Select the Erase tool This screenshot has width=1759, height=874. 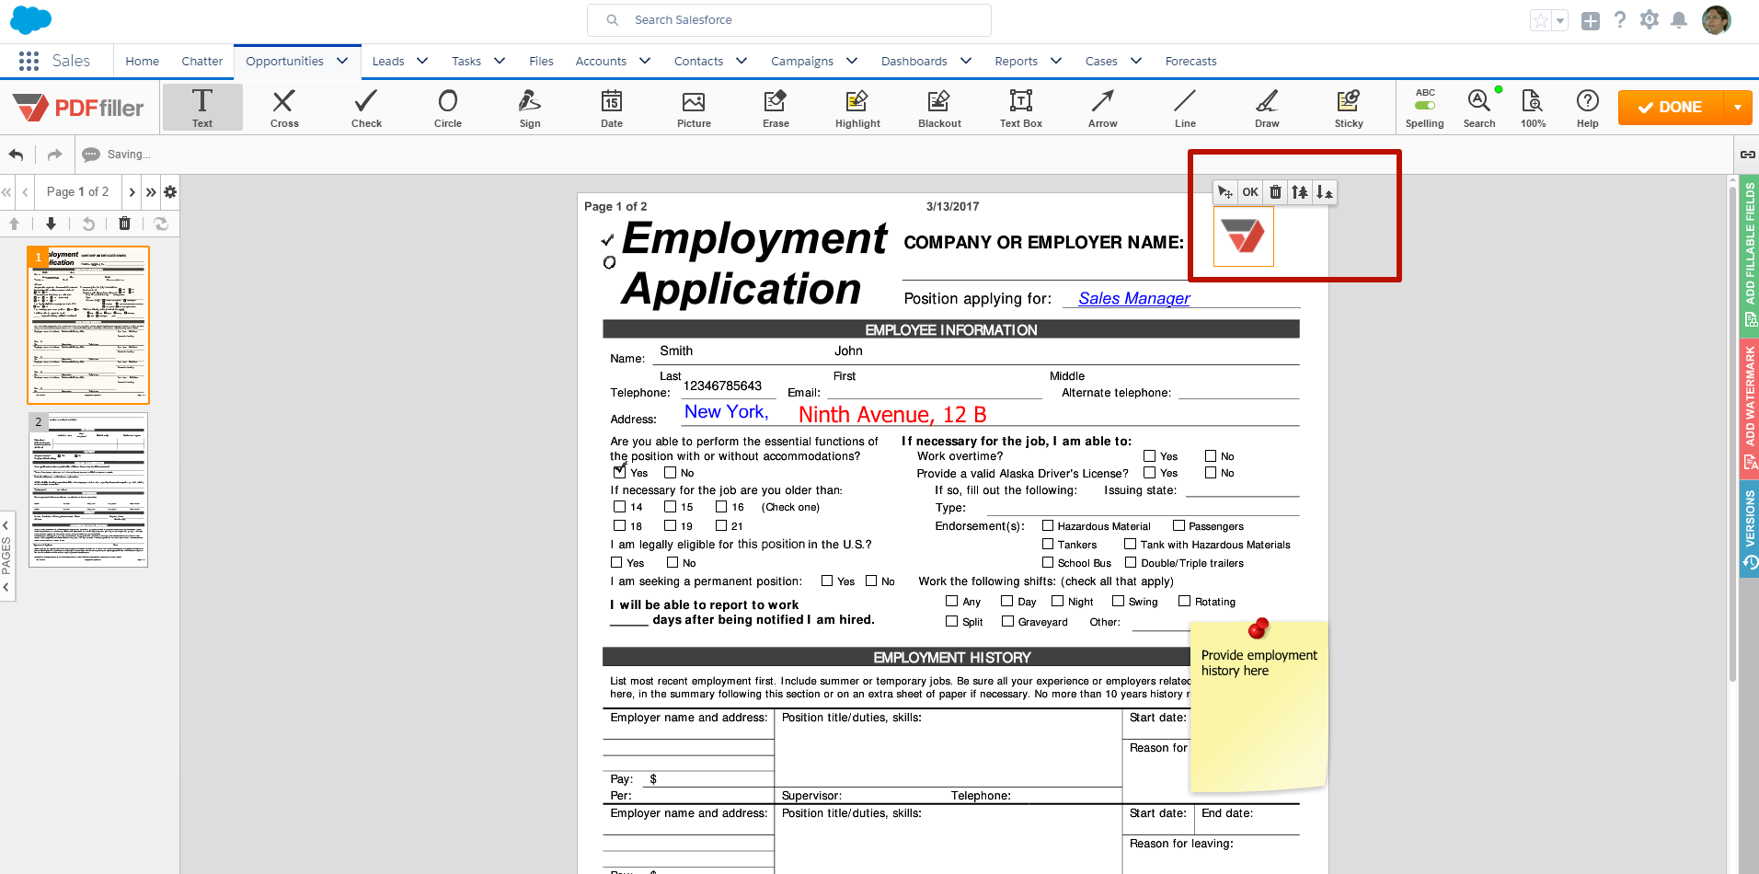click(776, 107)
